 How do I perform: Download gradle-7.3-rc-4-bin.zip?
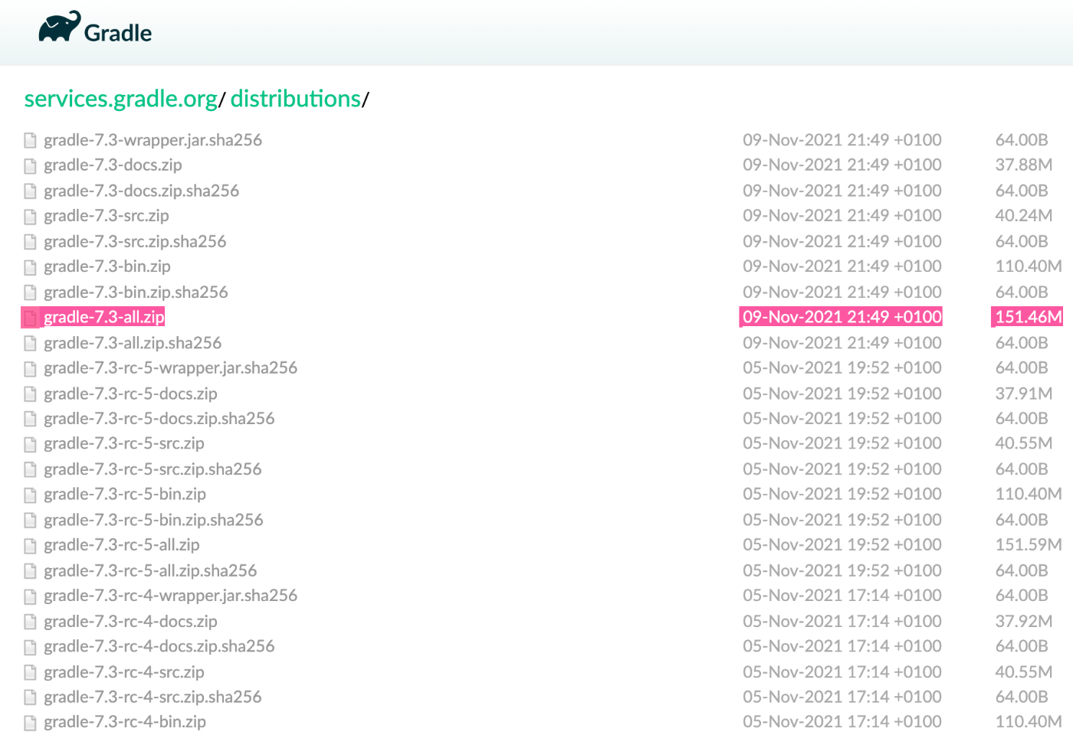(x=125, y=722)
